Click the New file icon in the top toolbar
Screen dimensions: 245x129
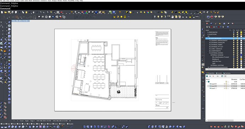(2, 12)
